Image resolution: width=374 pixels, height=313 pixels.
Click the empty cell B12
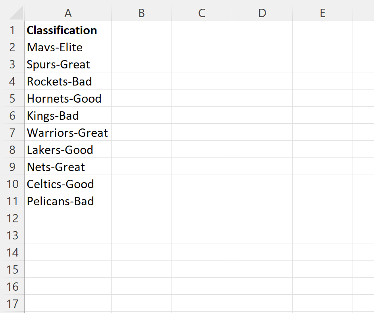(141, 218)
